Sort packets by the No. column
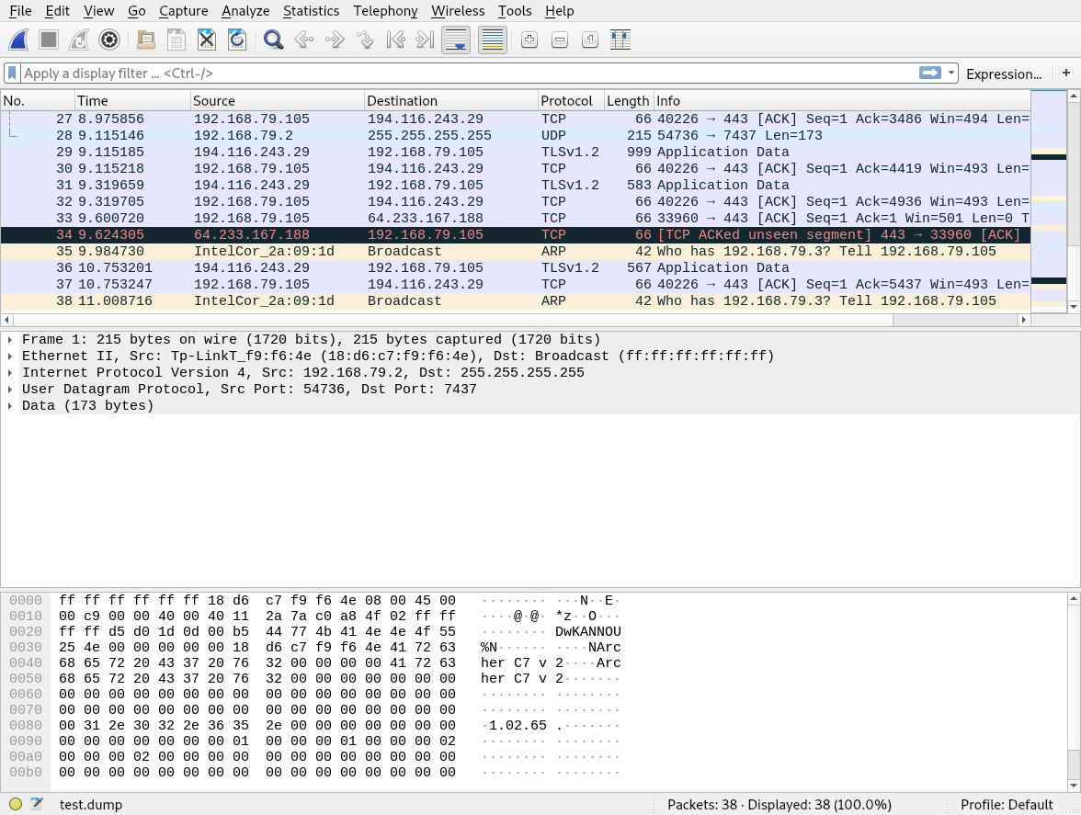This screenshot has height=815, width=1081. 38,100
